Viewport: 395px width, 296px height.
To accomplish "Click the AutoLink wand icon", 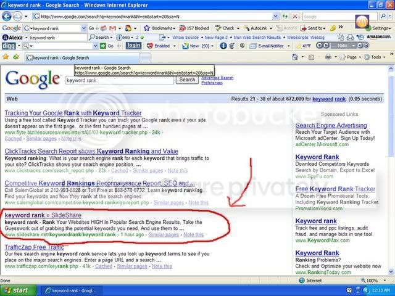I will tap(247, 28).
